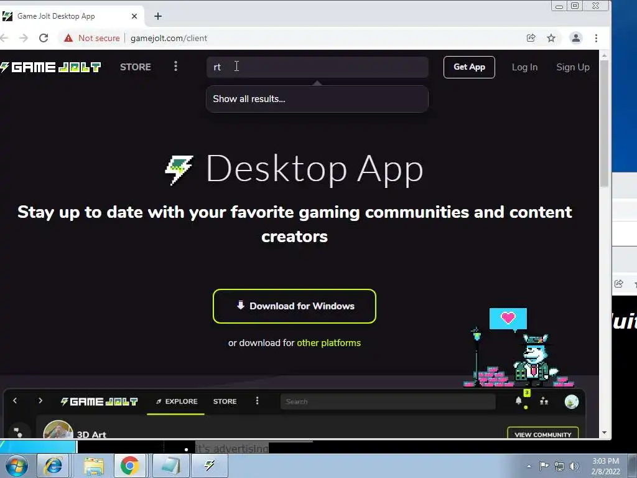Click the Not secure warning icon
This screenshot has height=478, width=637.
[x=68, y=38]
